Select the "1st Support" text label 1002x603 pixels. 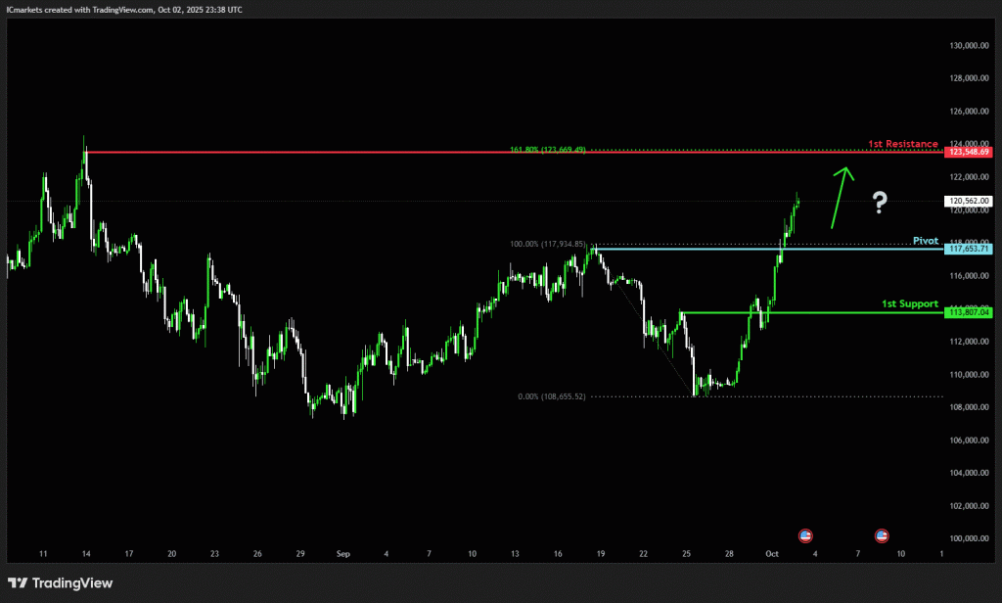(x=909, y=303)
